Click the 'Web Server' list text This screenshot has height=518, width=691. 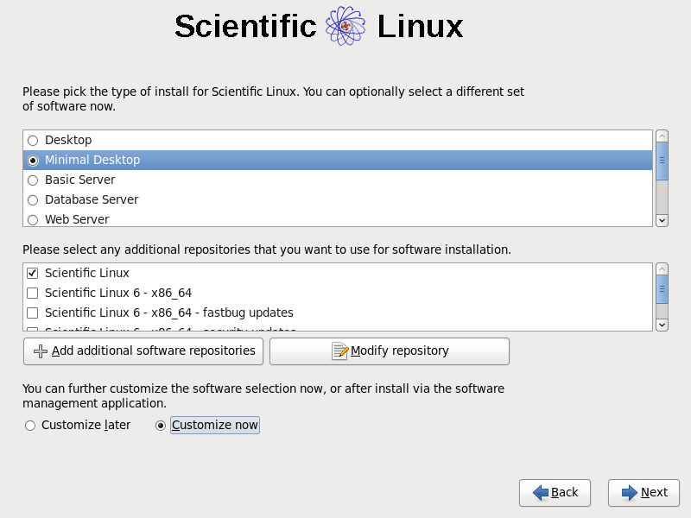77,219
